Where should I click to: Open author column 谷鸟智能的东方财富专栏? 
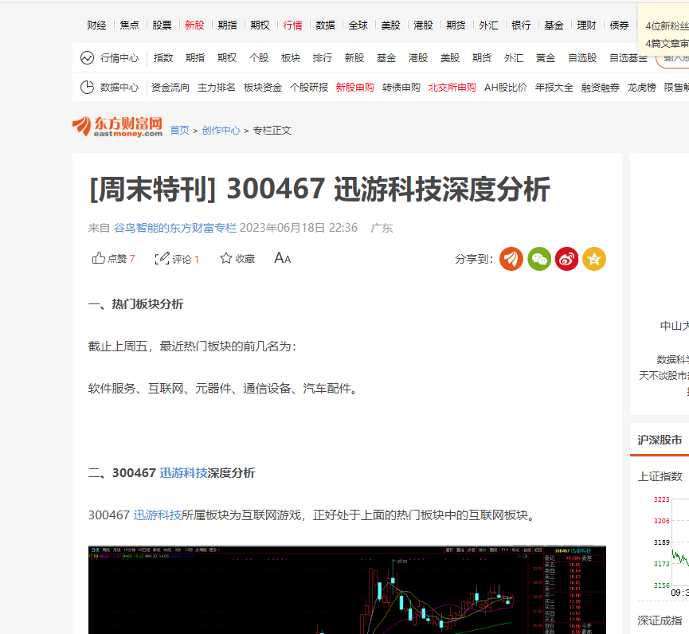(x=175, y=228)
